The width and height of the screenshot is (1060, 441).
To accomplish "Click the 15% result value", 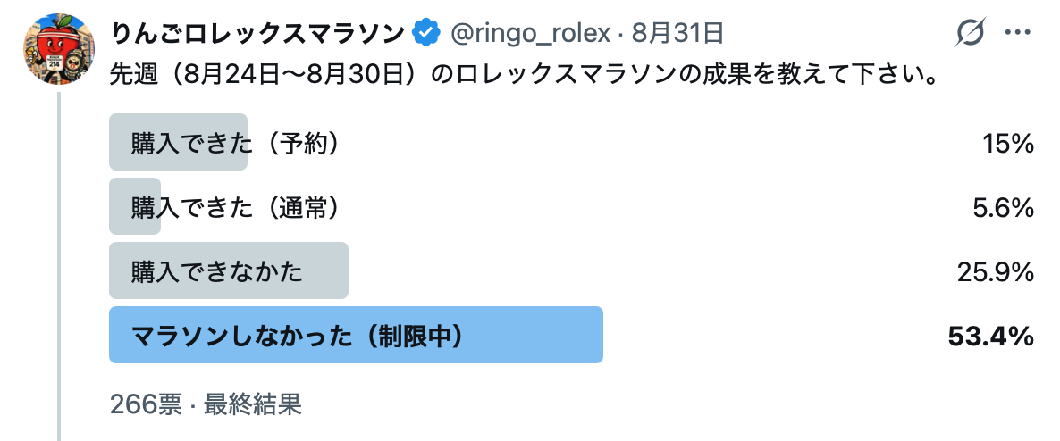I will (1009, 143).
